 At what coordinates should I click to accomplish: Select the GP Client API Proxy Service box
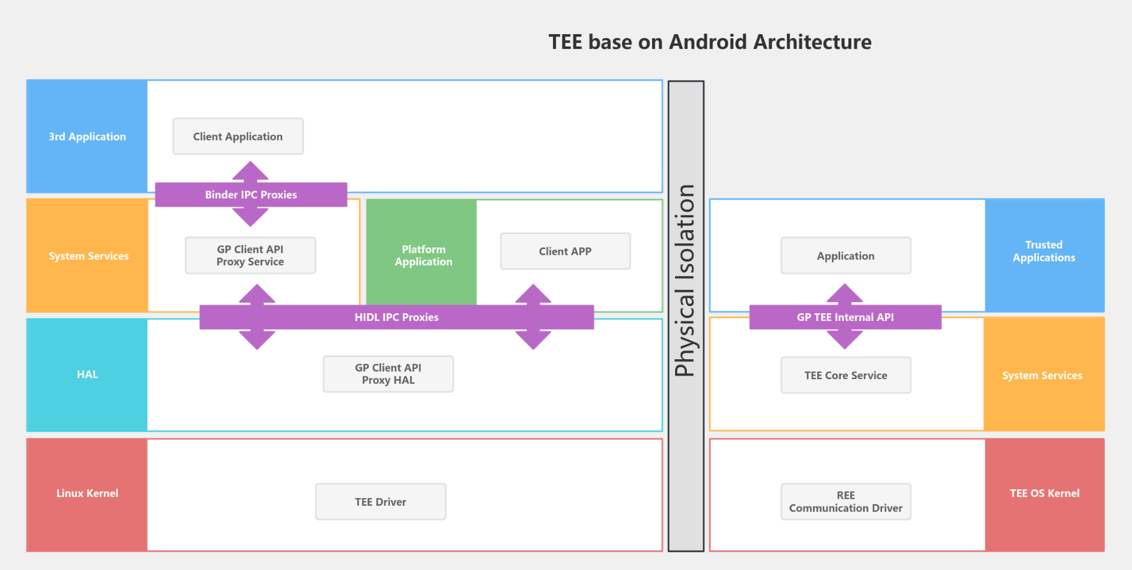point(250,255)
